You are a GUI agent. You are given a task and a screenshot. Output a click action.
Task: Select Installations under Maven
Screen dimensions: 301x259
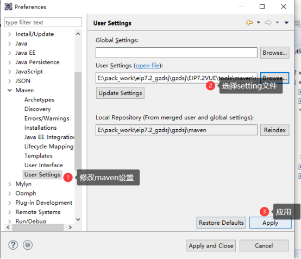41,128
